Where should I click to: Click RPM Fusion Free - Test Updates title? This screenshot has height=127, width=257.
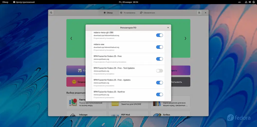pos(114,68)
